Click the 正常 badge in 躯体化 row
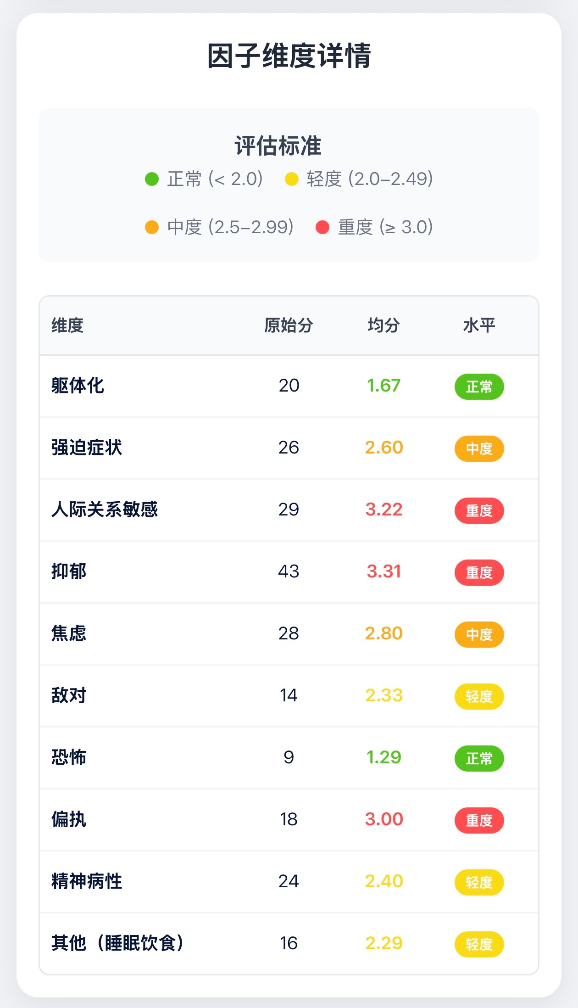 [479, 386]
